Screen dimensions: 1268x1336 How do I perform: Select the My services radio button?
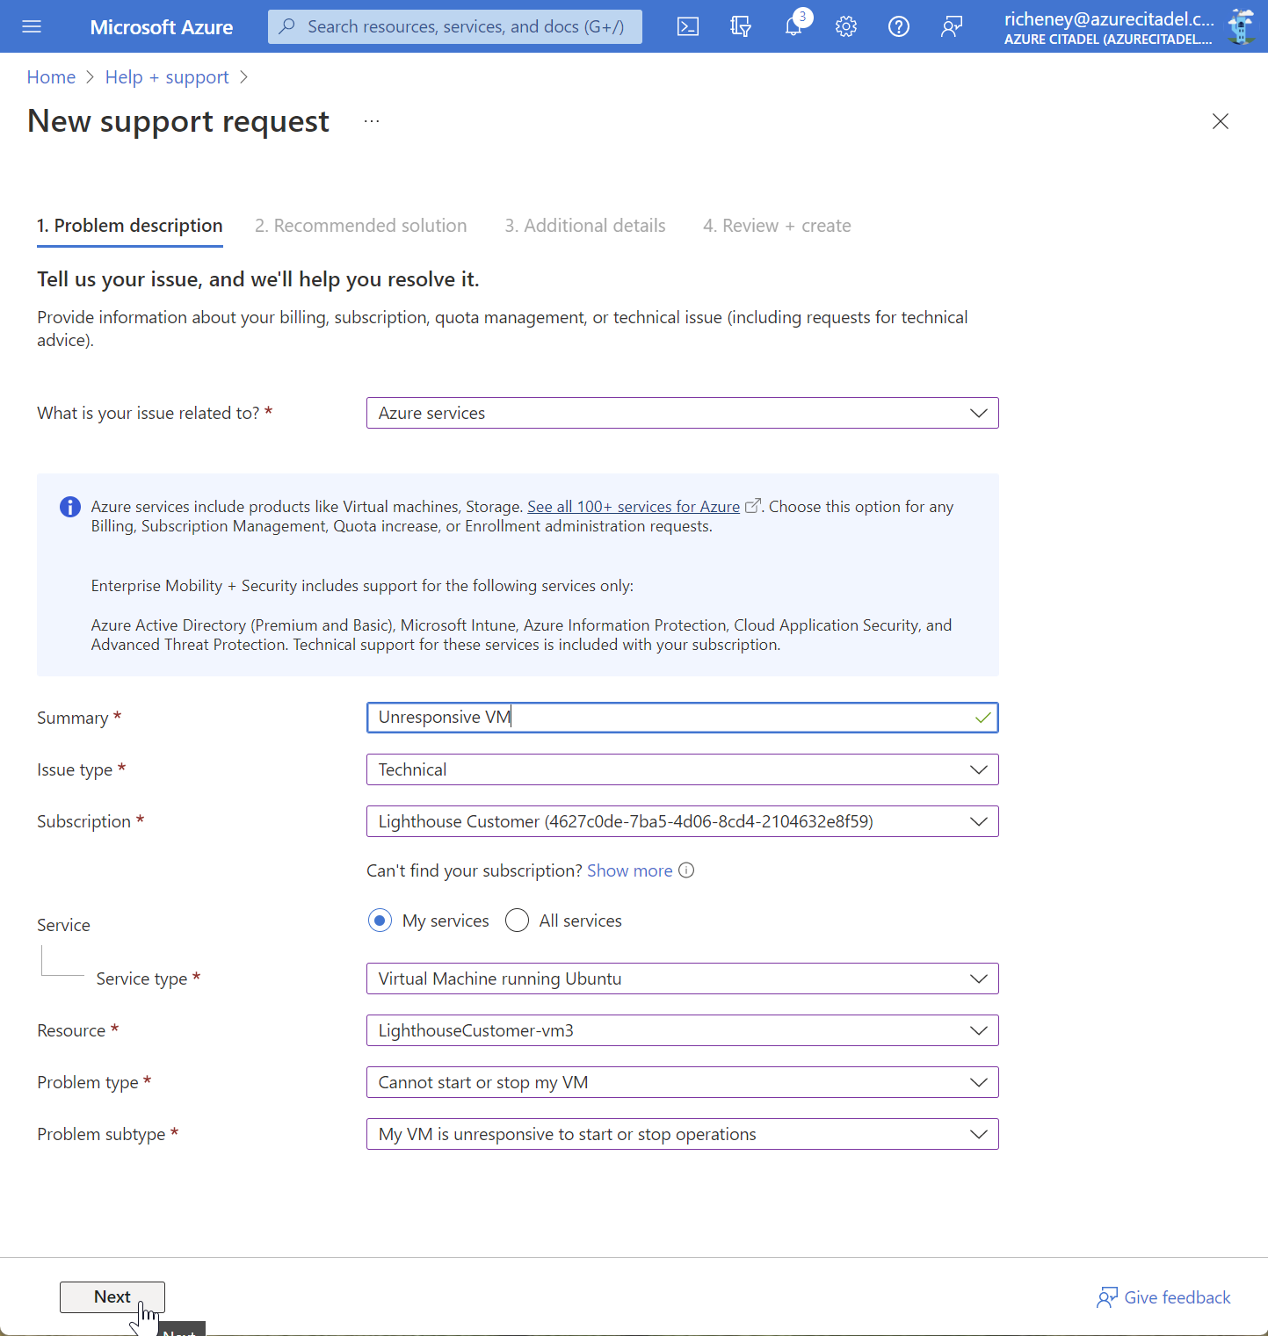point(380,920)
